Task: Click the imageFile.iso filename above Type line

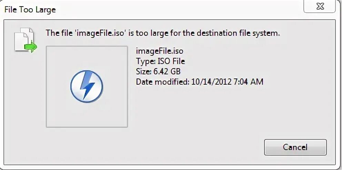Action: tap(160, 51)
